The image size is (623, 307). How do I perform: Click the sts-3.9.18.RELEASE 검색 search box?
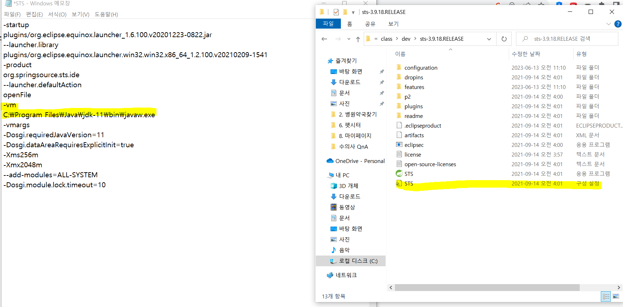[567, 39]
